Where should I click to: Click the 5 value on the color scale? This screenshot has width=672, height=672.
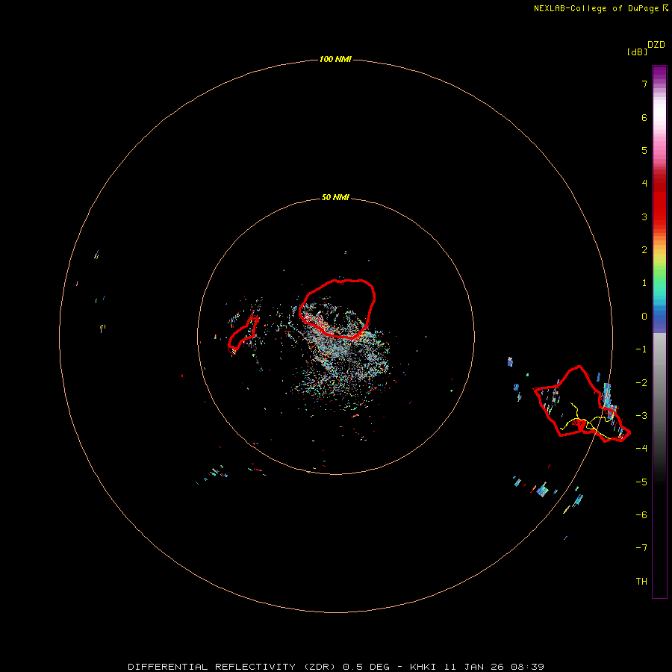[644, 150]
